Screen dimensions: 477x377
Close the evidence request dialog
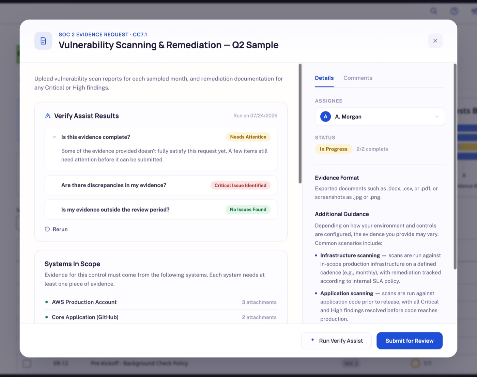pyautogui.click(x=435, y=41)
